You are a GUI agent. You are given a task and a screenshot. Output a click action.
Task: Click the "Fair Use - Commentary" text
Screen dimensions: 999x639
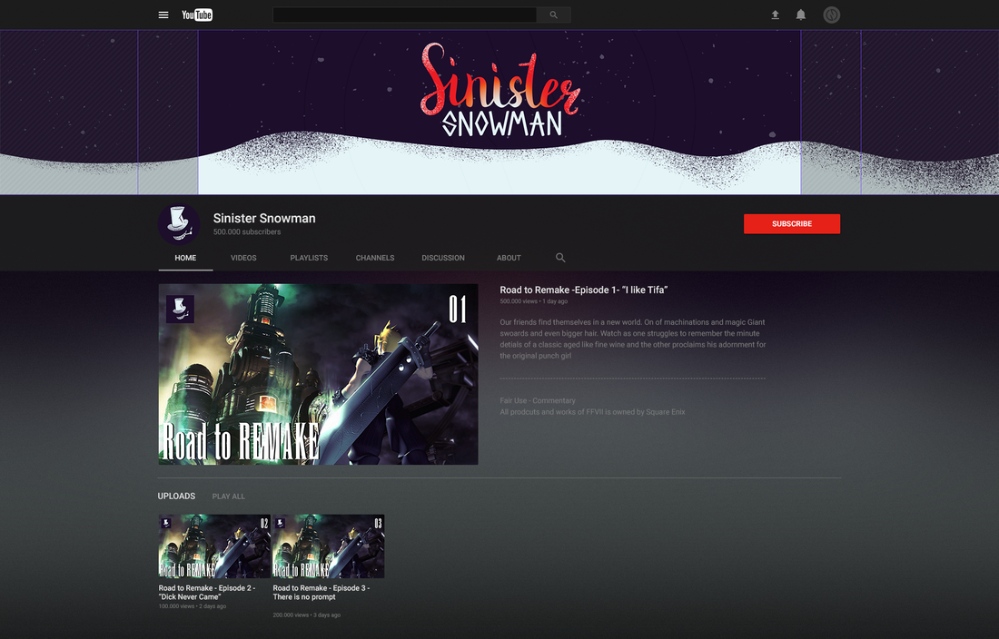point(538,400)
